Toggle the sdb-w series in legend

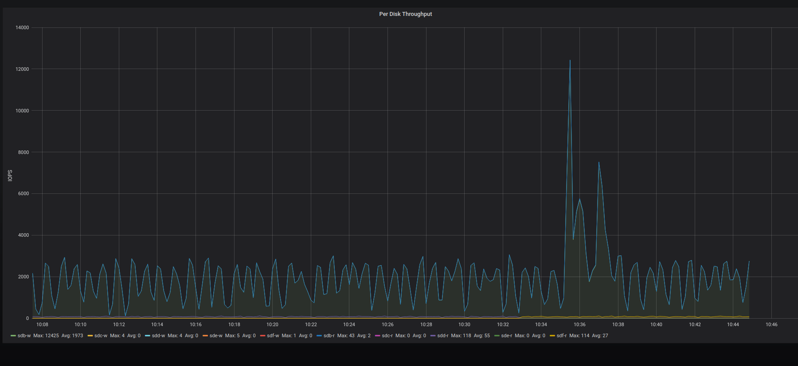[24, 336]
